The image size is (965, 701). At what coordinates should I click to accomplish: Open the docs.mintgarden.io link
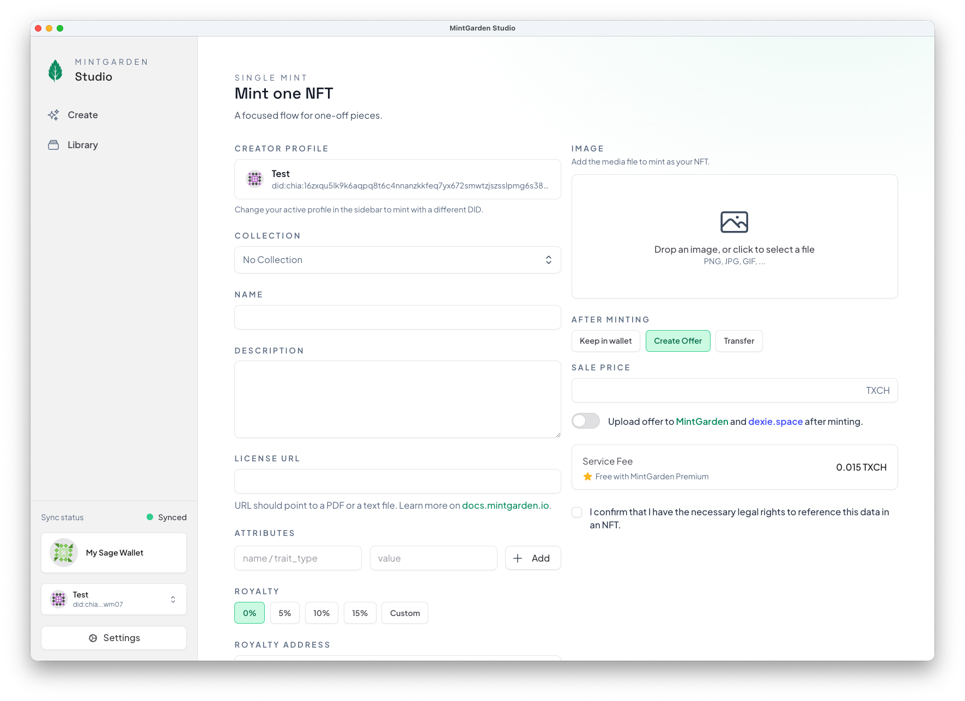pyautogui.click(x=505, y=505)
